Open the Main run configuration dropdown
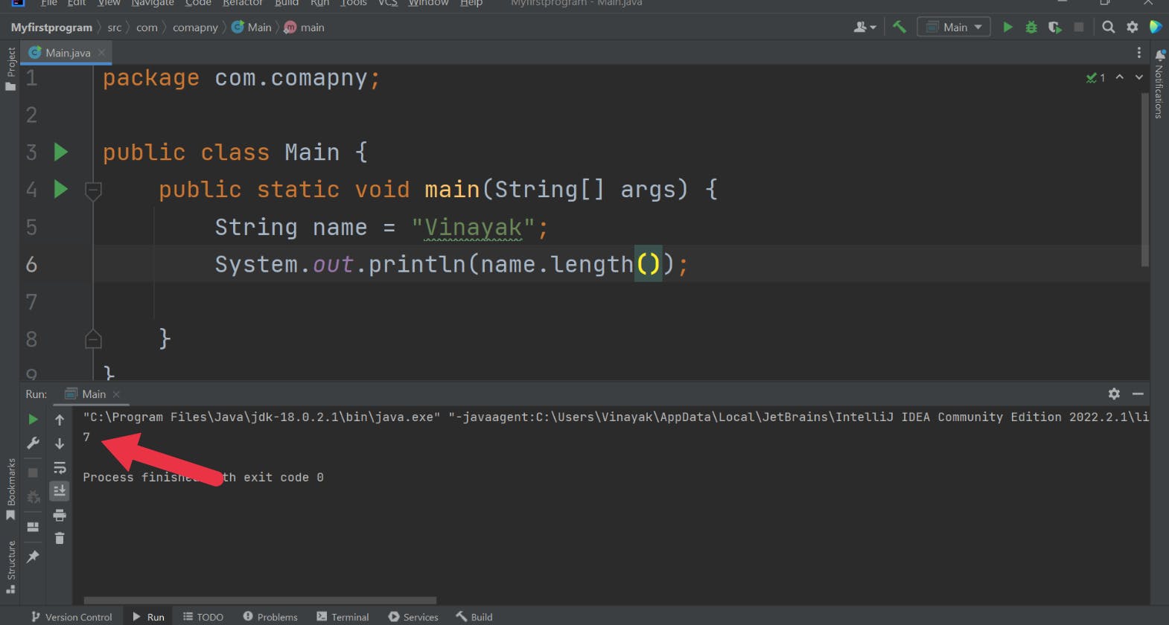 [954, 28]
